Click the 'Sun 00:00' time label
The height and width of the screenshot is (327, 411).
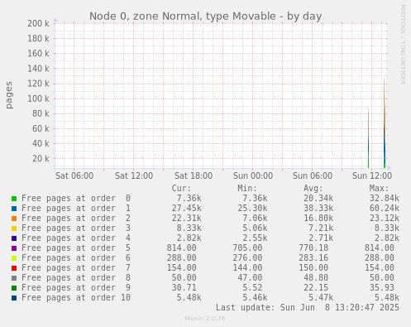253,176
